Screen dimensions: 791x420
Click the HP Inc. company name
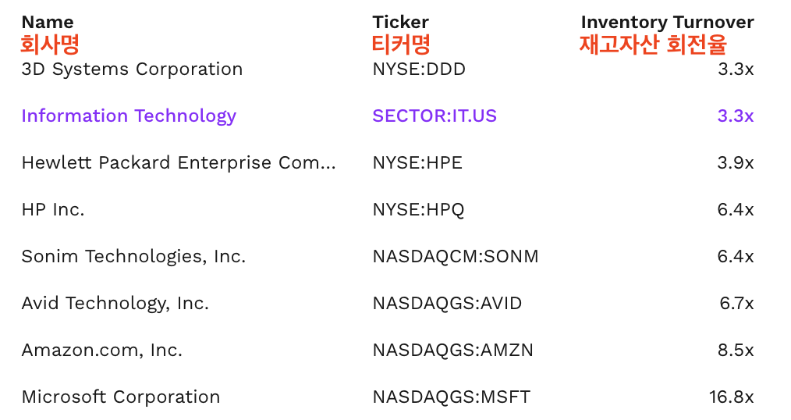(x=53, y=209)
